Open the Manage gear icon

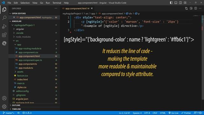coord(4,106)
